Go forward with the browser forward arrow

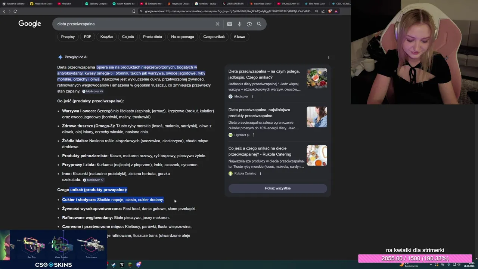[x=9, y=11]
